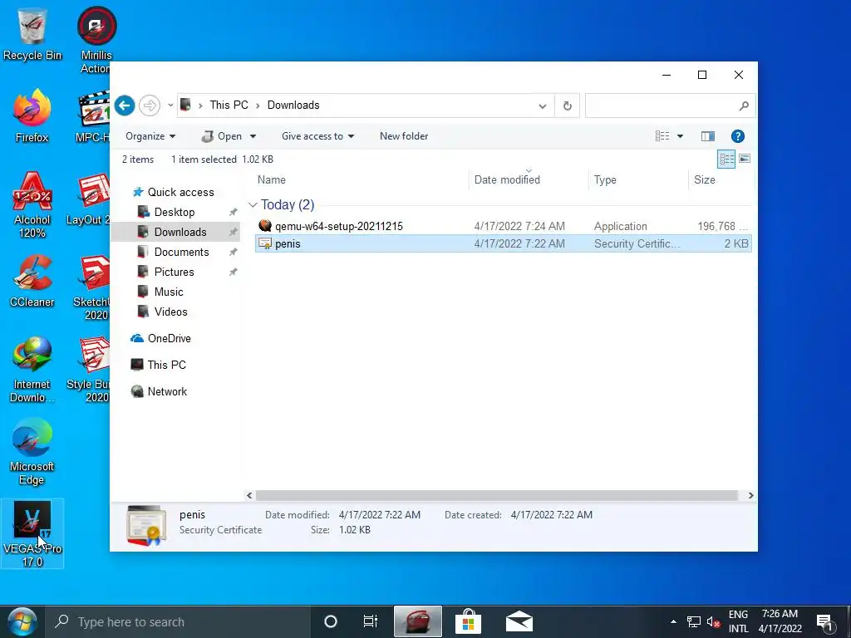Open Alcohol 120% desktop shortcut
851x638 pixels.
[32, 205]
